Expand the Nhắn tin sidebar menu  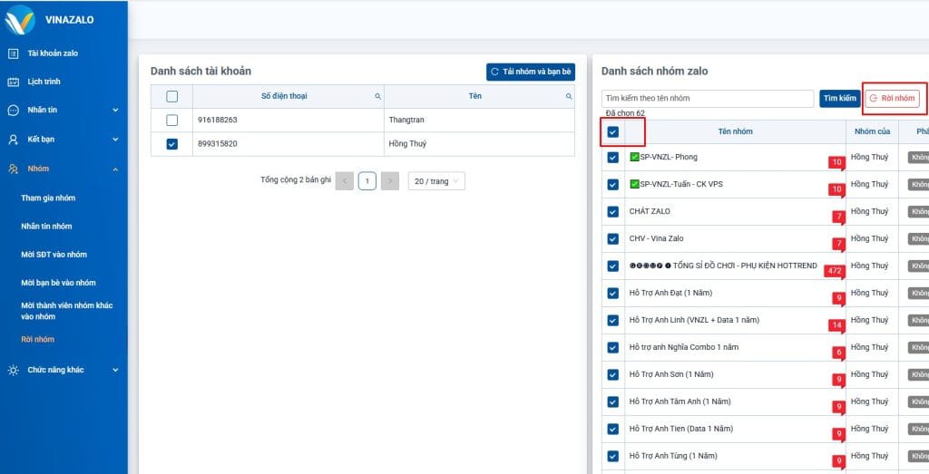point(115,111)
